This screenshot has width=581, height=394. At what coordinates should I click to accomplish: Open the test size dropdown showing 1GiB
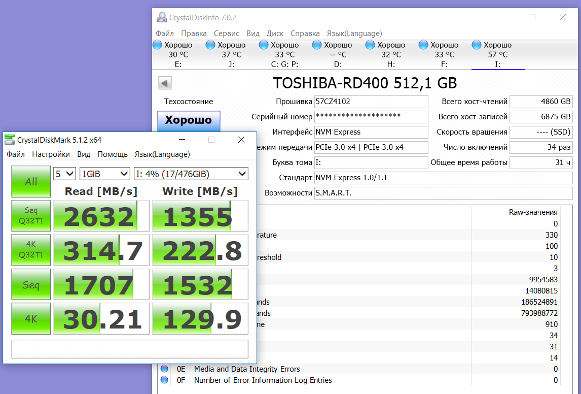point(105,174)
